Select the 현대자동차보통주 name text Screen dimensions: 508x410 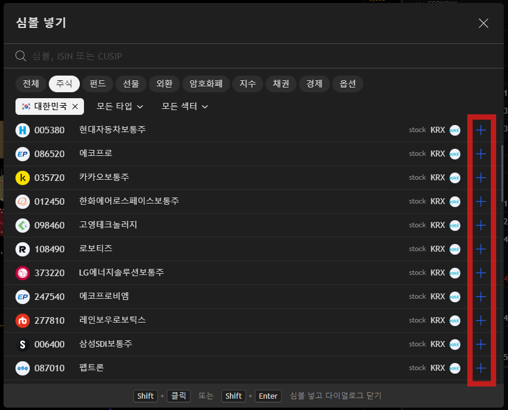click(113, 130)
